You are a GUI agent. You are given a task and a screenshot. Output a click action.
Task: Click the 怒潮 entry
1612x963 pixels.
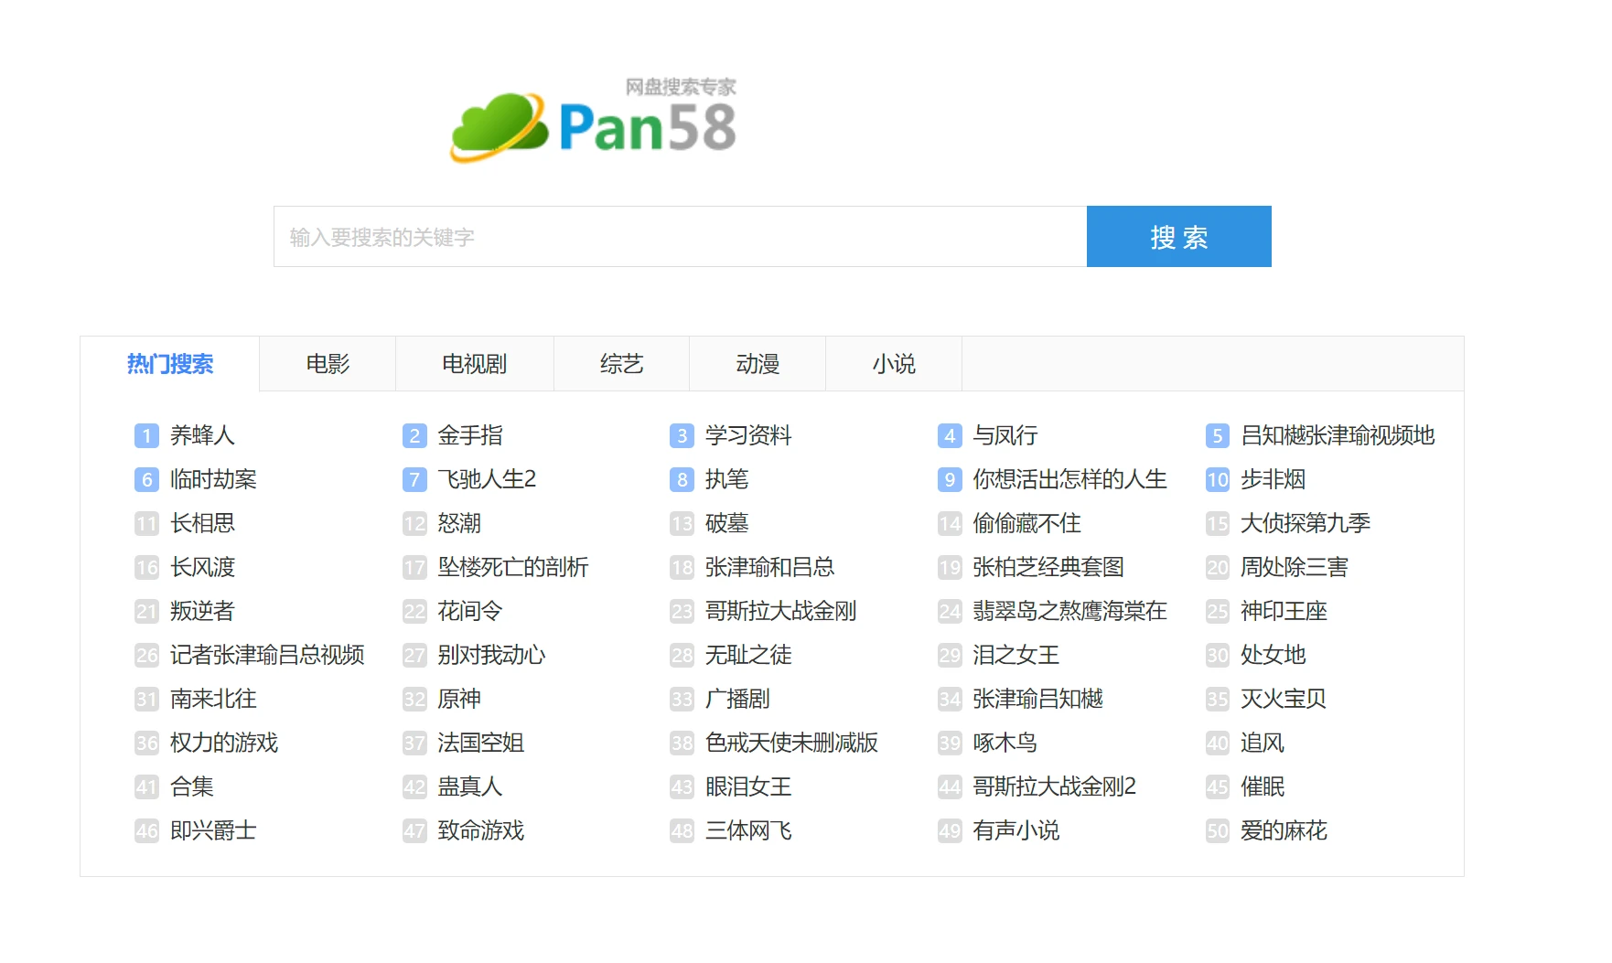point(459,523)
